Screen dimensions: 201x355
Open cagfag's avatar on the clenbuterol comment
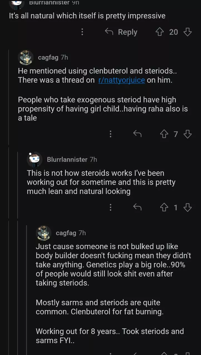[x=26, y=58]
